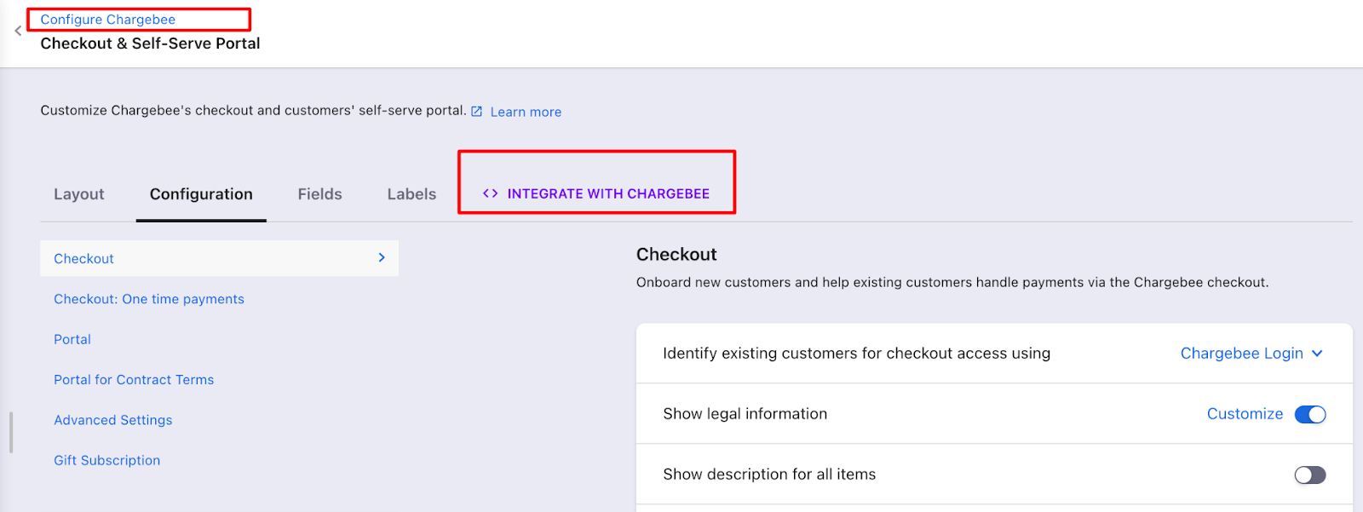Image resolution: width=1363 pixels, height=512 pixels.
Task: Turn off Show legal information toggle
Action: pyautogui.click(x=1310, y=414)
